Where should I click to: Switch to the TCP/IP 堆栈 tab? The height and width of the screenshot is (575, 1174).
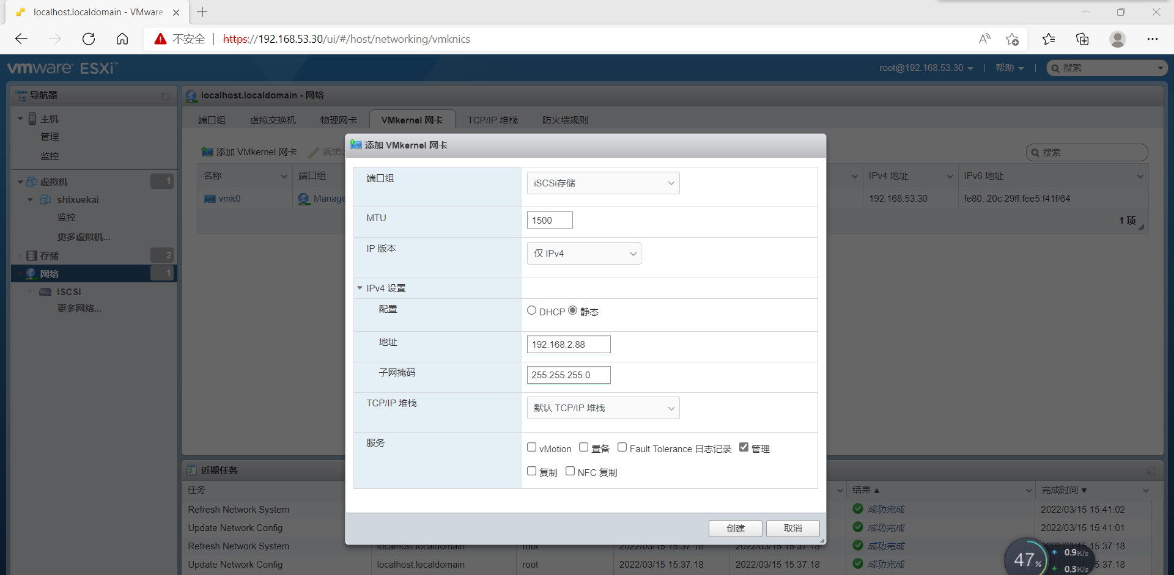[x=493, y=120]
